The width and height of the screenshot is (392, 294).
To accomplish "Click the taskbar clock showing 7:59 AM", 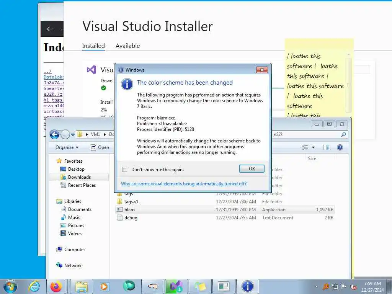I will [x=372, y=287].
